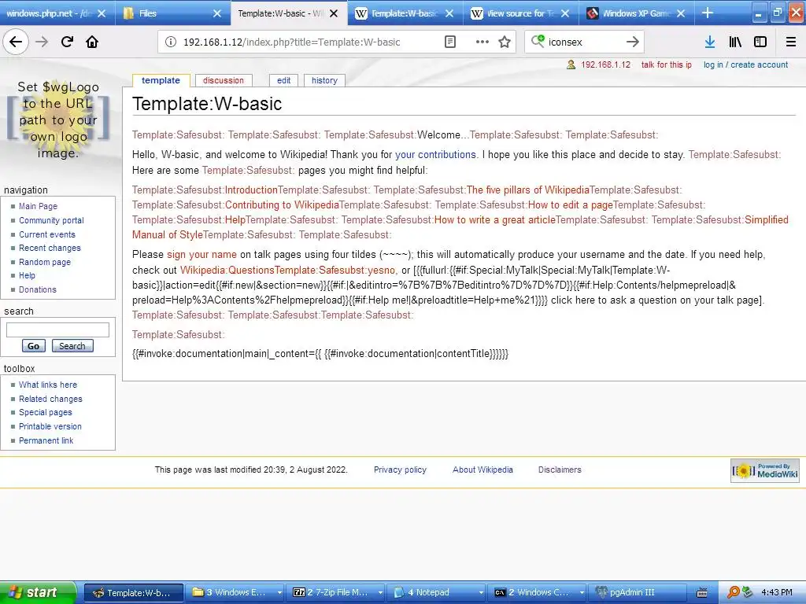Show site information icon in address bar
This screenshot has height=604, width=806.
pos(171,42)
